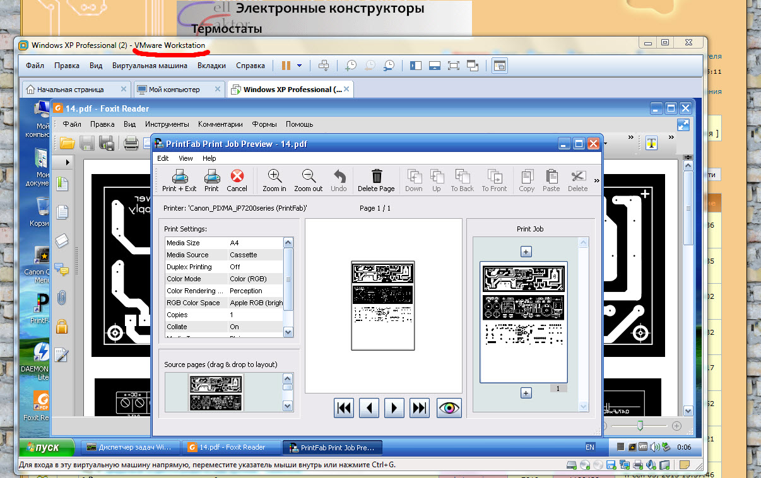Screen dimensions: 761x478
Task: Switch to Начальная страница tab
Action: click(x=77, y=90)
